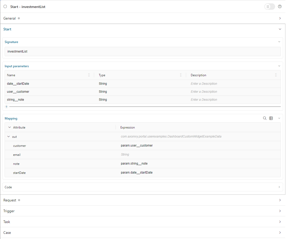The width and height of the screenshot is (288, 239).
Task: Collapse the Input parameters section
Action: tap(279, 66)
